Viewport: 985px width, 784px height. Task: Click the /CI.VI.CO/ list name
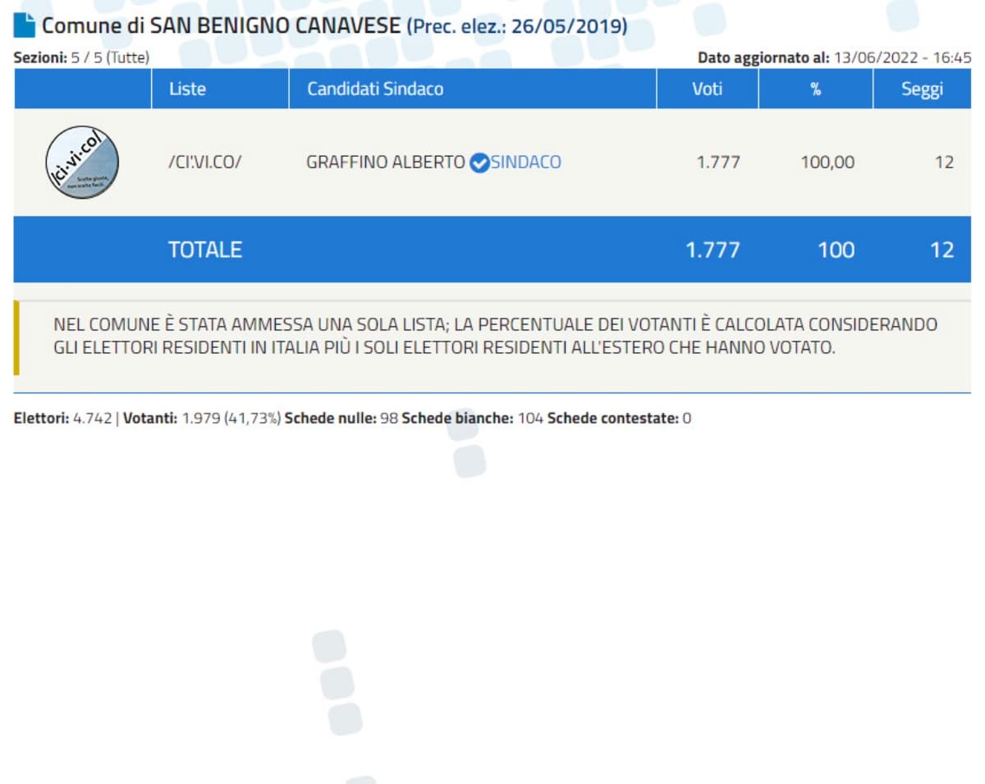click(204, 163)
